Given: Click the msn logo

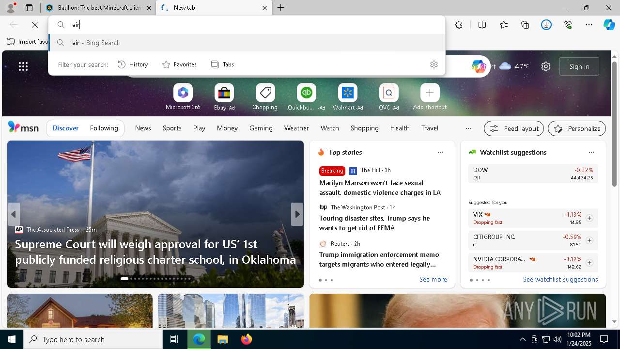Looking at the screenshot, I should pos(23,127).
